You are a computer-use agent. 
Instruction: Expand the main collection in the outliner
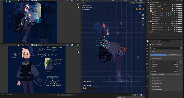coord(149,5)
